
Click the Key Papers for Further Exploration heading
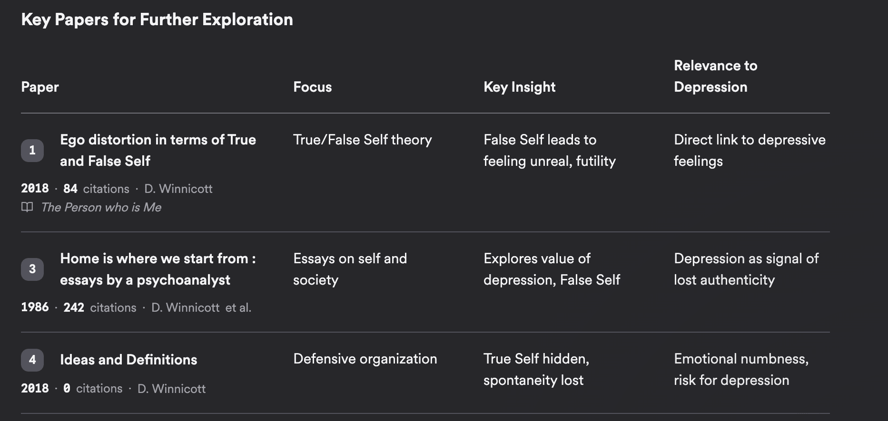[157, 19]
